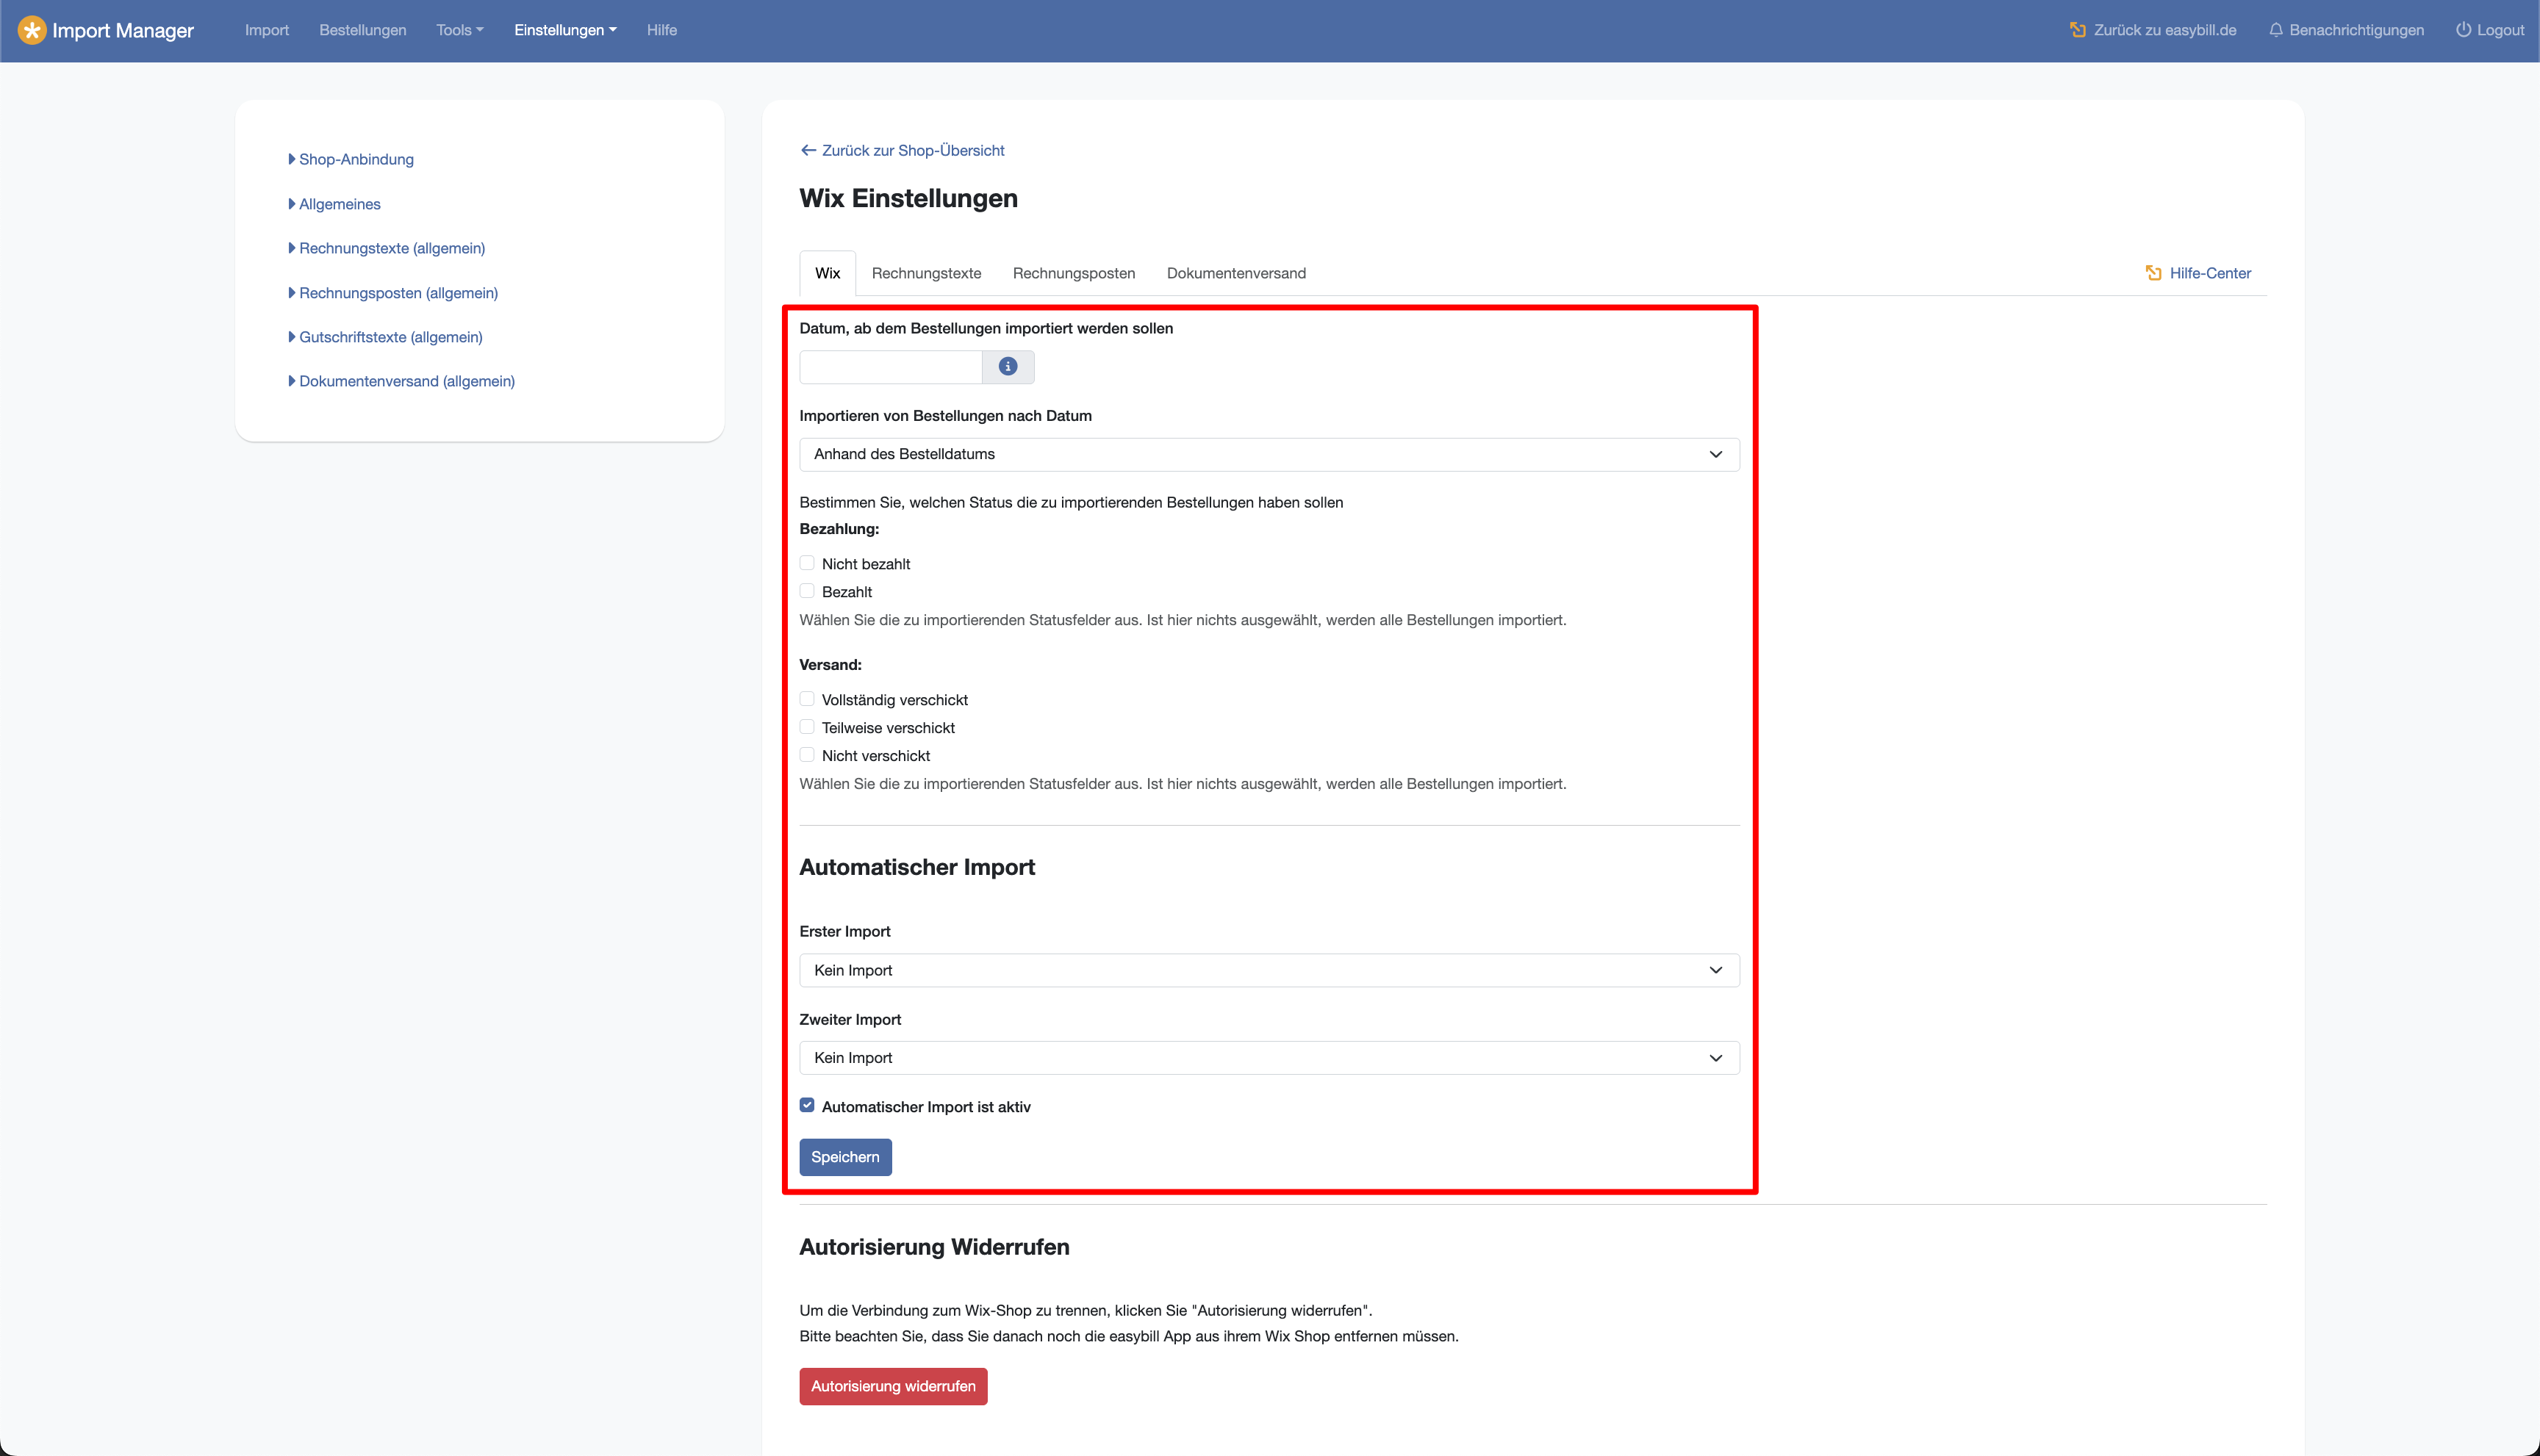The height and width of the screenshot is (1456, 2540).
Task: Click the Import Manager star logo
Action: tap(32, 30)
